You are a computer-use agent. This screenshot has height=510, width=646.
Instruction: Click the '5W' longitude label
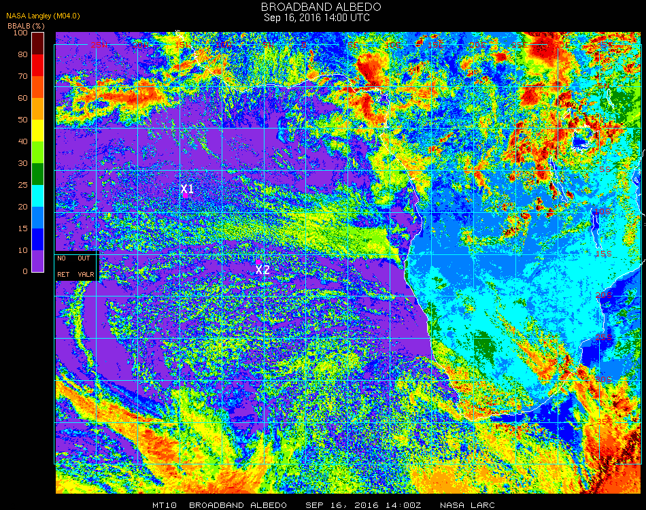pos(268,45)
